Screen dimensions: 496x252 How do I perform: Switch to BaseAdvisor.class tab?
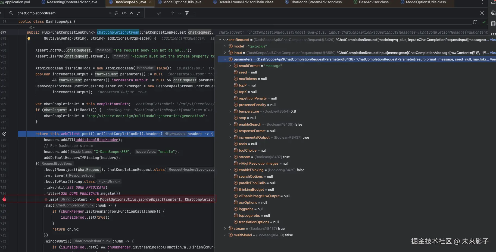(x=373, y=2)
